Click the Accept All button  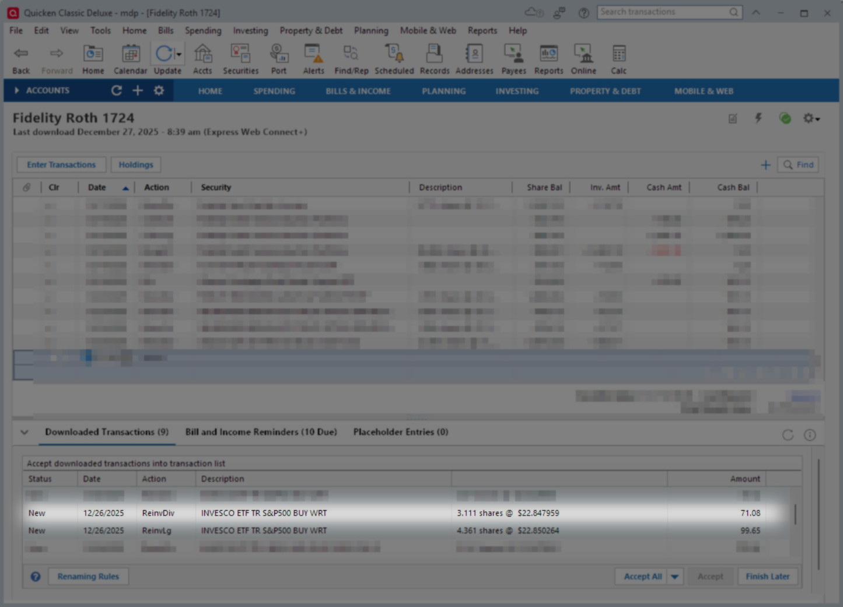coord(642,577)
